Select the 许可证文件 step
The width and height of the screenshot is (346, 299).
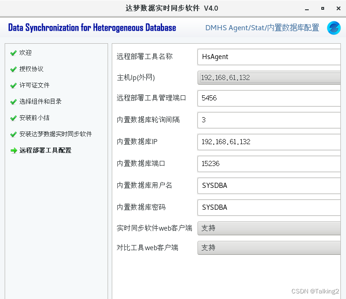(34, 85)
